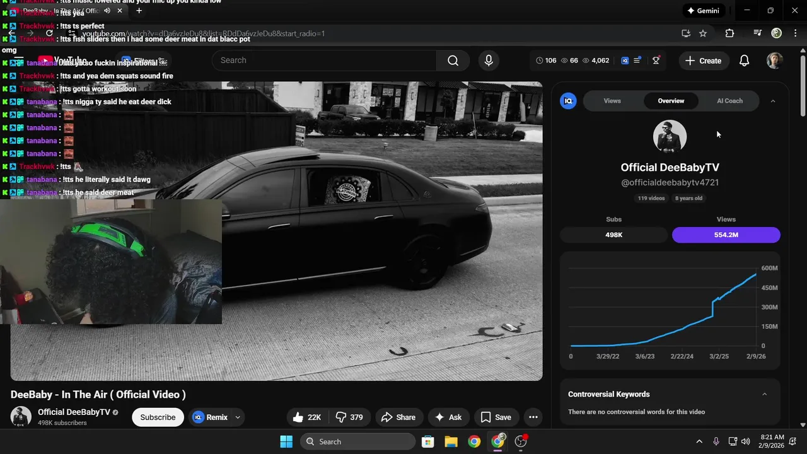
Task: Click the @officialdeebabytv4721 handle
Action: click(670, 182)
